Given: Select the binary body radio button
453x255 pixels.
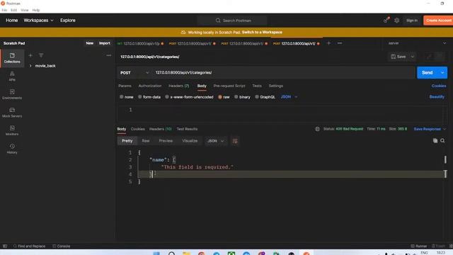Looking at the screenshot, I should 236,97.
